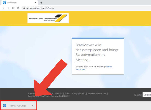Image resolution: width=151 pixels, height=110 pixels.
Task: Open a new tab with plus button
Action: pyautogui.click(x=41, y=3)
